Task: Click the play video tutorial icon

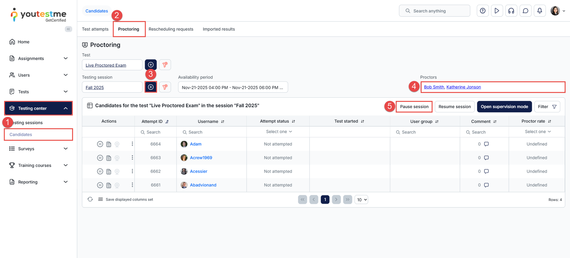Action: click(497, 11)
